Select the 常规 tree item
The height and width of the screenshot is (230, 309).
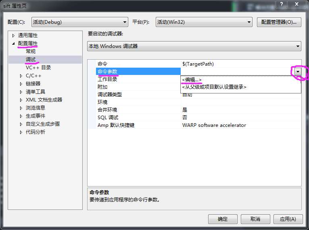[x=31, y=51]
